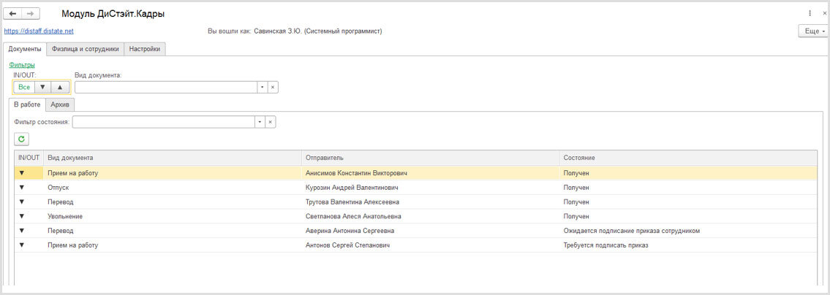The height and width of the screenshot is (295, 830).
Task: Go back with the left arrow button
Action: (12, 14)
